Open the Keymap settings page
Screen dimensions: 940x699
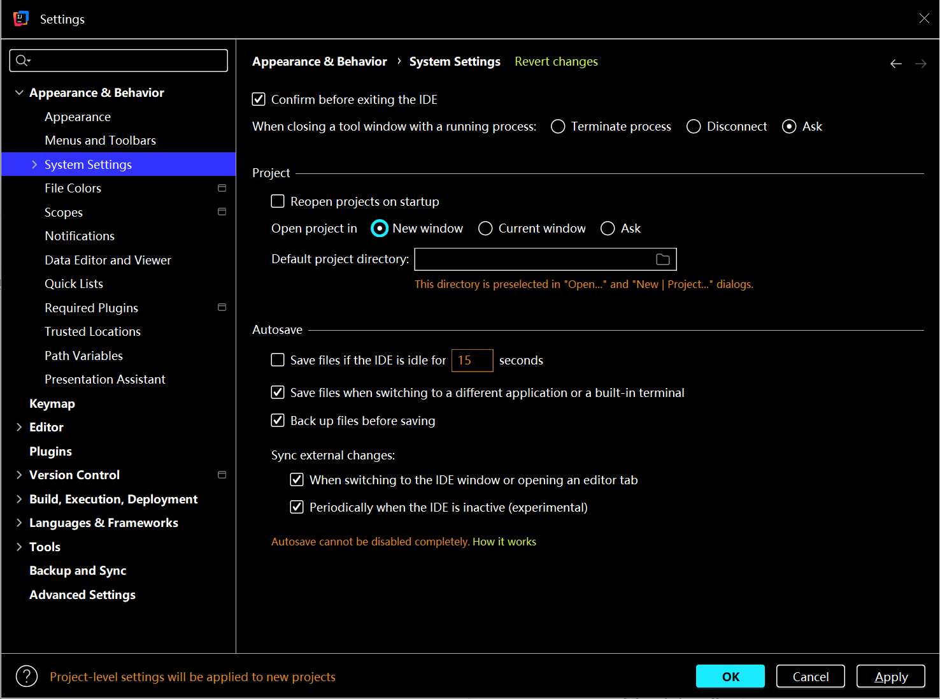pos(52,403)
